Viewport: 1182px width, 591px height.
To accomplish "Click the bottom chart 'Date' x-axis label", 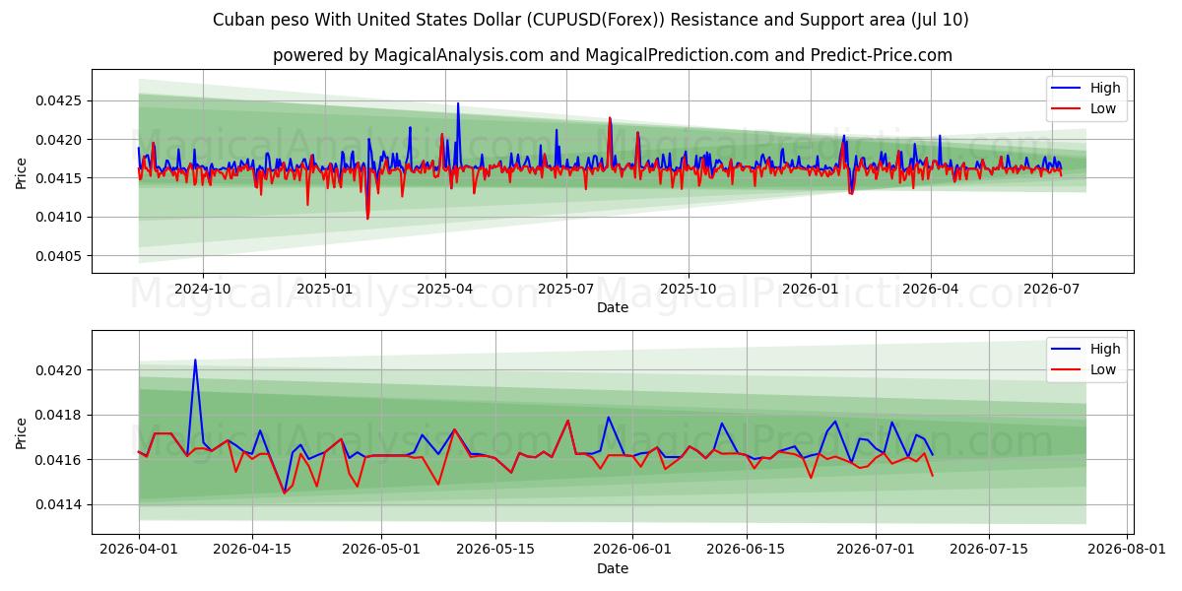I will (613, 568).
